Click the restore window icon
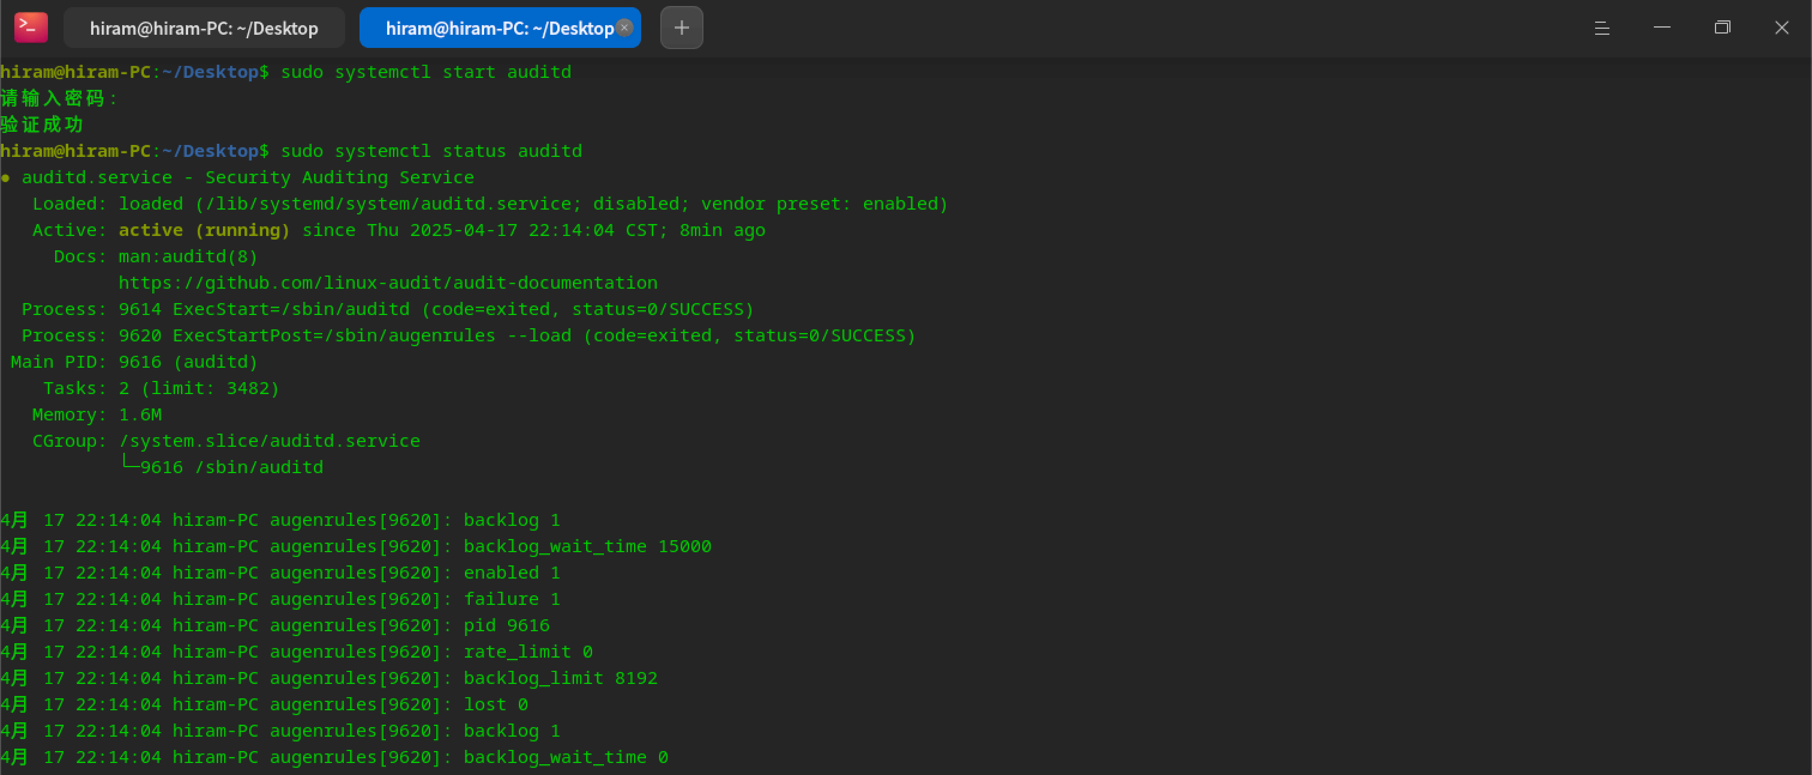The height and width of the screenshot is (775, 1812). click(x=1722, y=28)
